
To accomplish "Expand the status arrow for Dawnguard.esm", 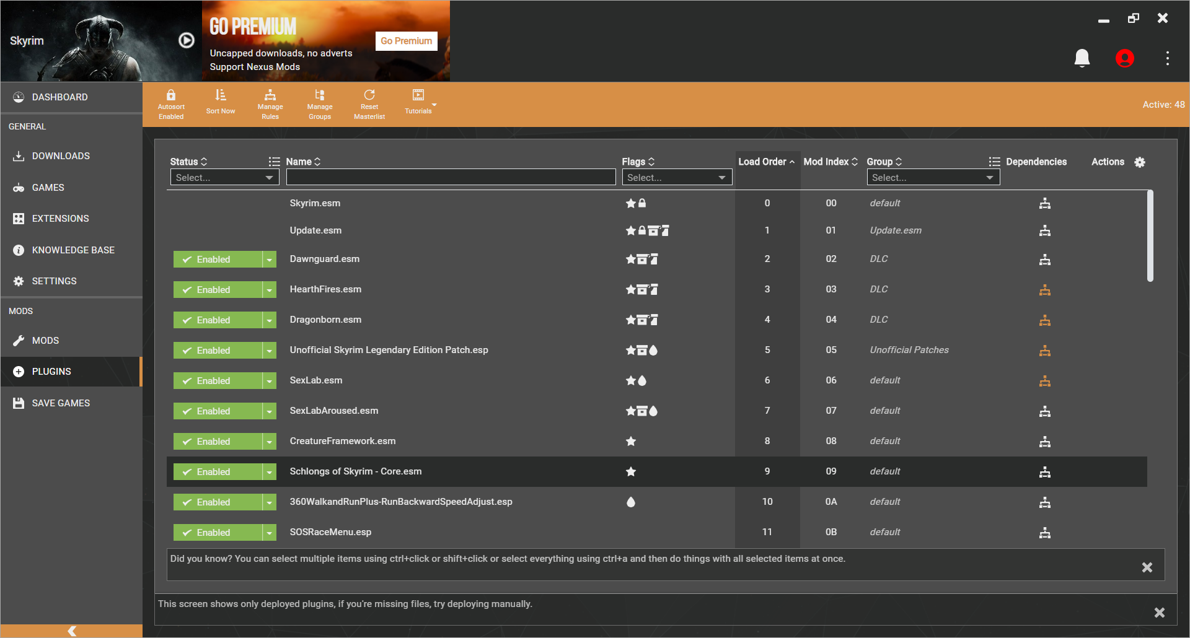I will (x=270, y=260).
